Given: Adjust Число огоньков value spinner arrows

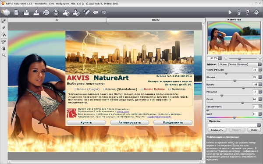Looking at the screenshot, I should pyautogui.click(x=260, y=70).
